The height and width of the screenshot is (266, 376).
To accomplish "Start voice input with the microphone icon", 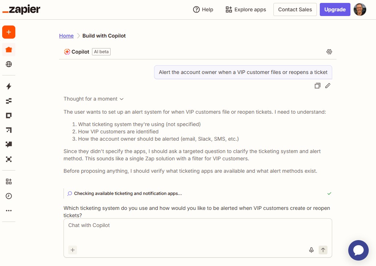I will click(x=311, y=250).
